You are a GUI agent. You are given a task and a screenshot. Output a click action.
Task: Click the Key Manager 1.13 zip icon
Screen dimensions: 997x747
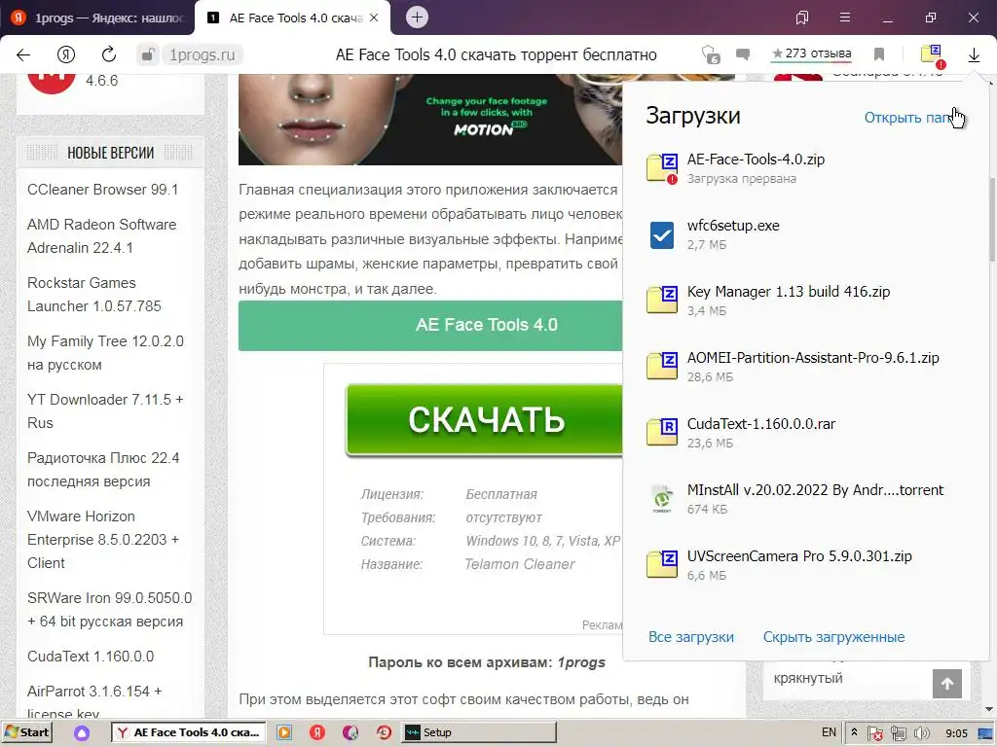(662, 301)
